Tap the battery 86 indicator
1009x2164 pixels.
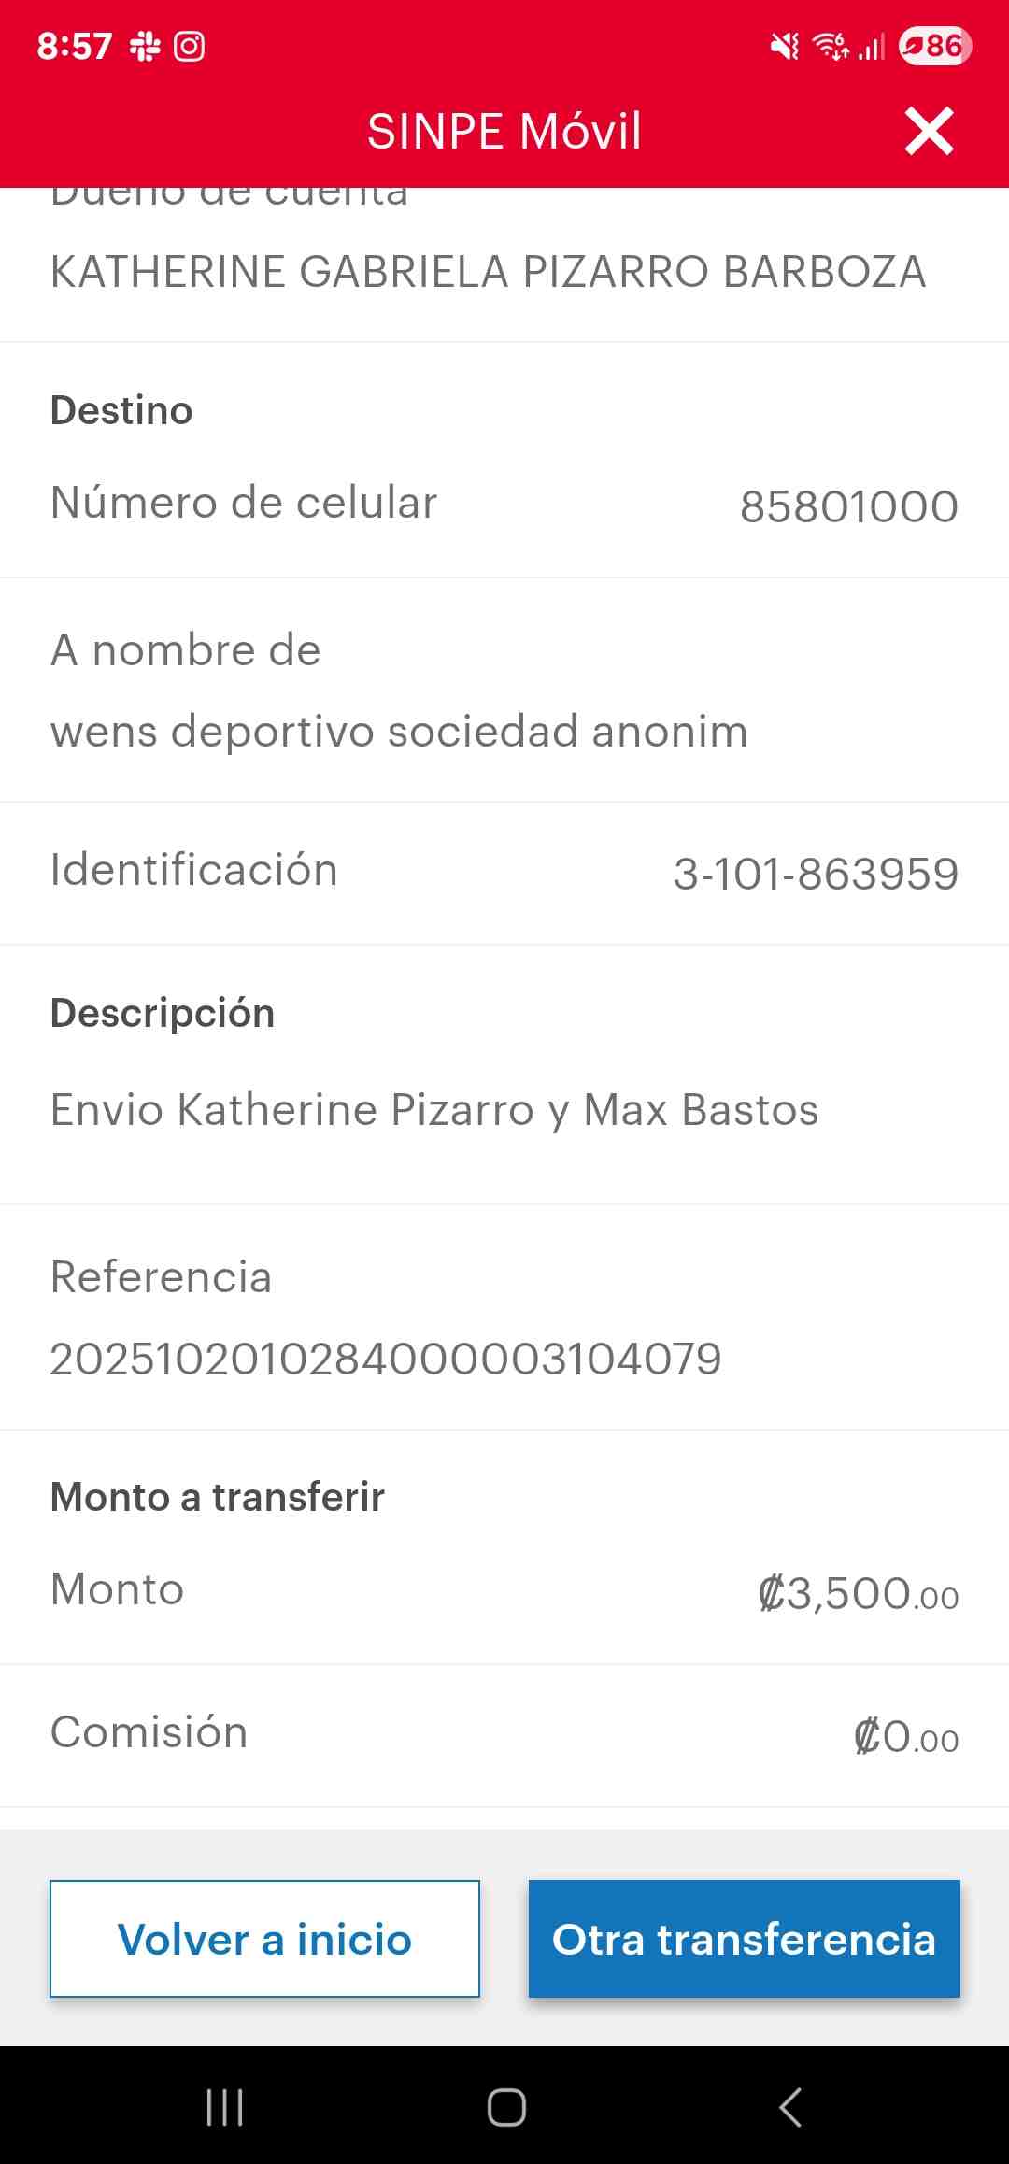coord(934,46)
